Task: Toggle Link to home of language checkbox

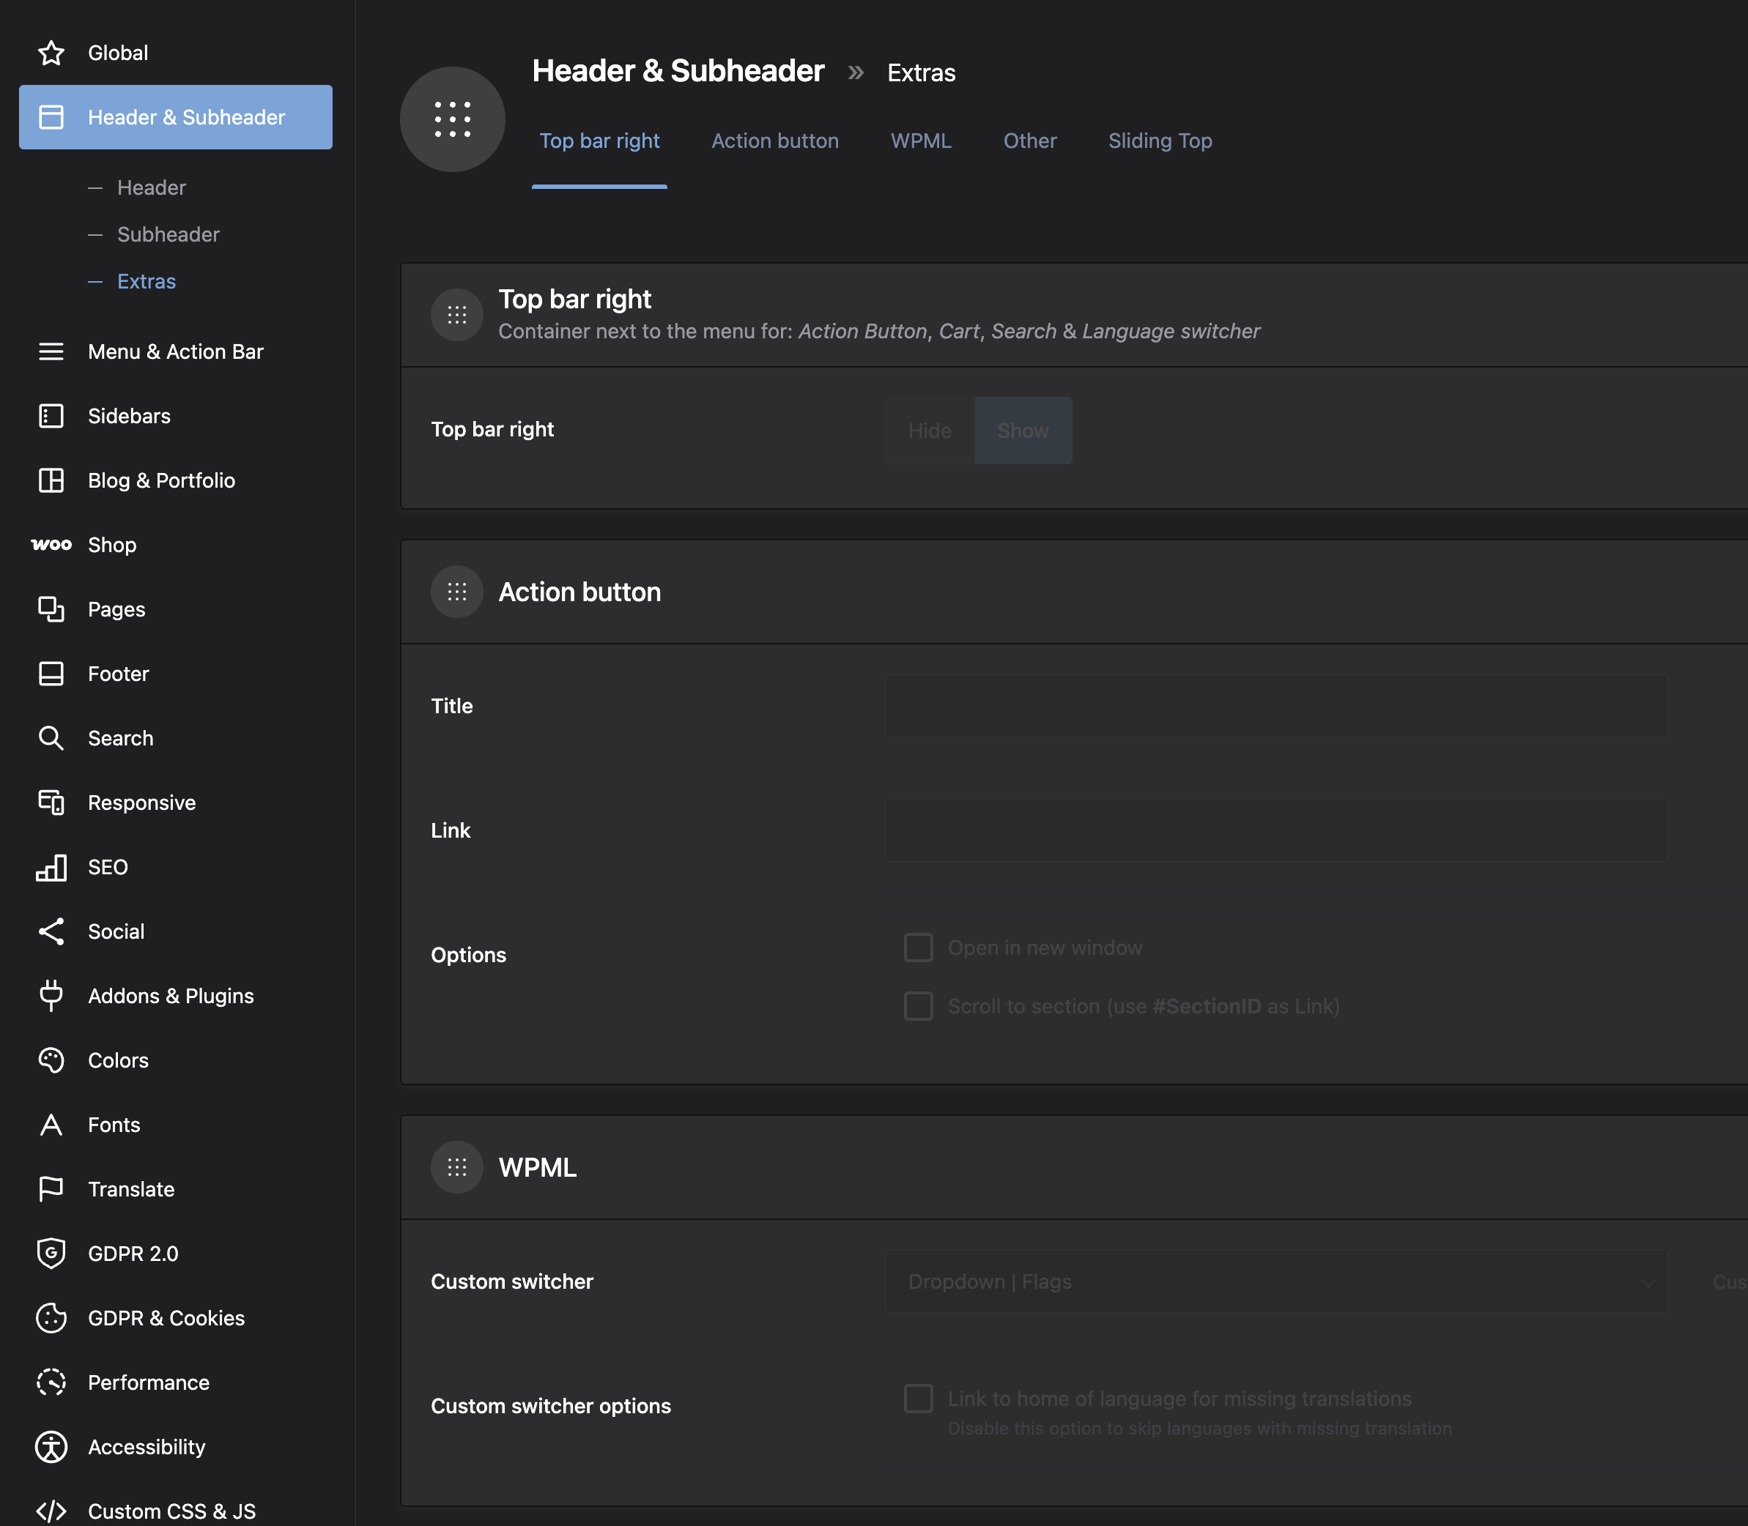Action: point(918,1399)
